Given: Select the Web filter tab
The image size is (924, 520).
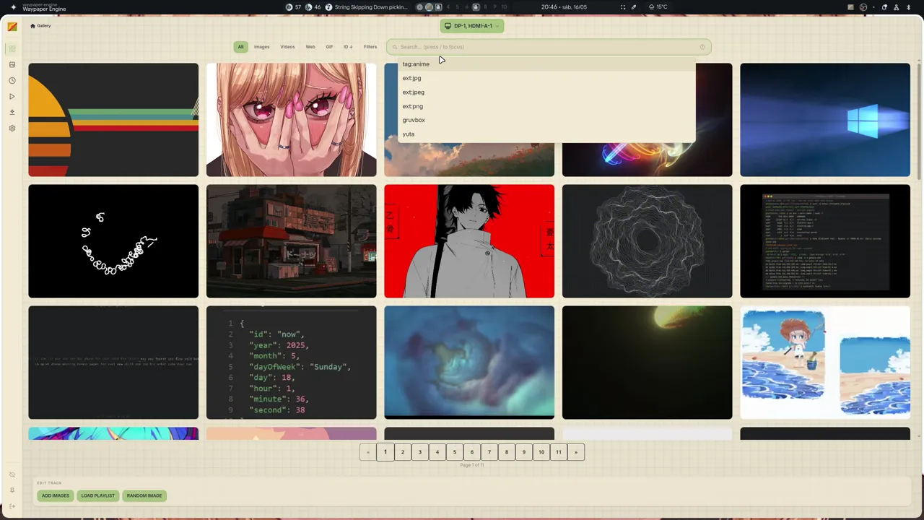Looking at the screenshot, I should tap(310, 47).
